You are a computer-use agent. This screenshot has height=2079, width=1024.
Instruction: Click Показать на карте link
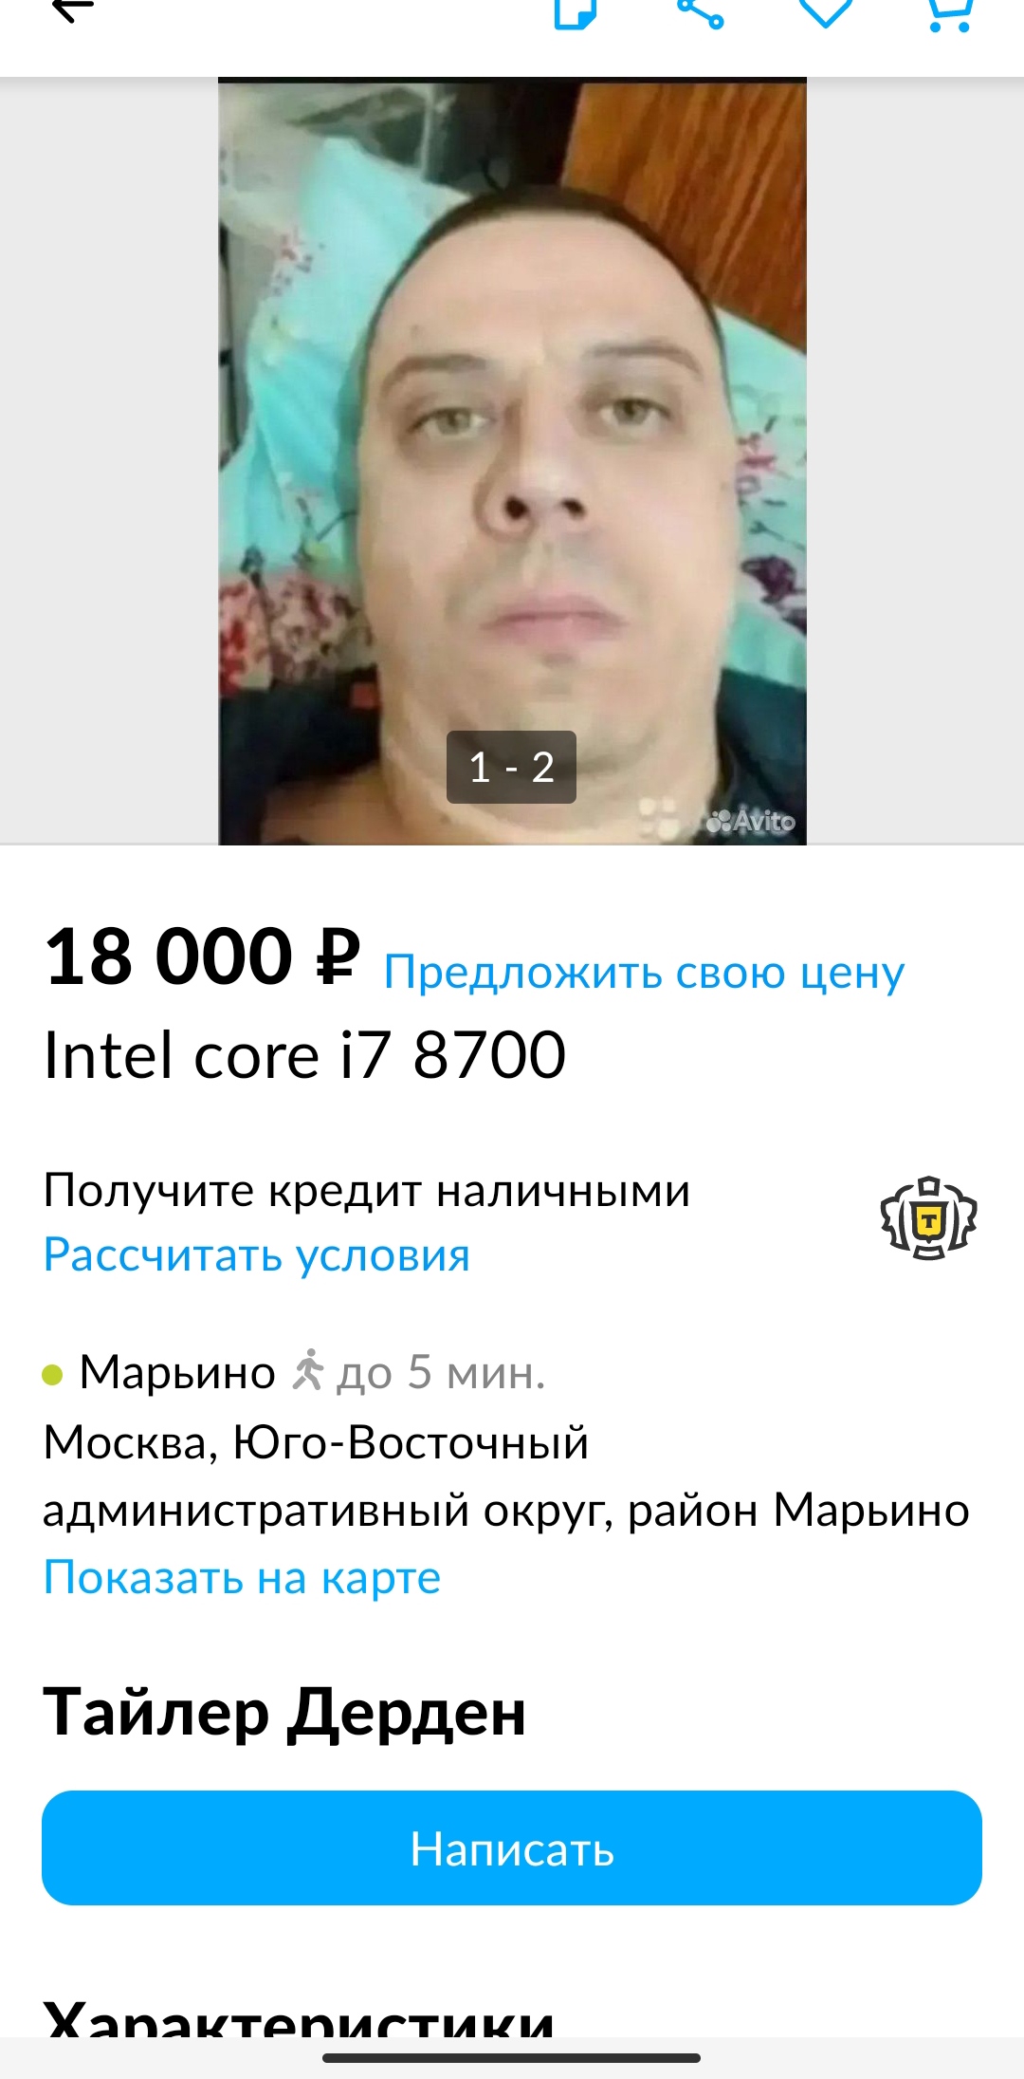(x=243, y=1578)
